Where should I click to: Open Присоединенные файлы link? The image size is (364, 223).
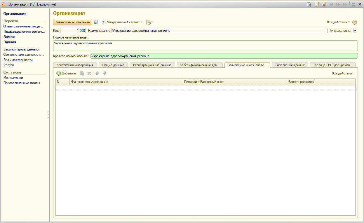coord(22,83)
